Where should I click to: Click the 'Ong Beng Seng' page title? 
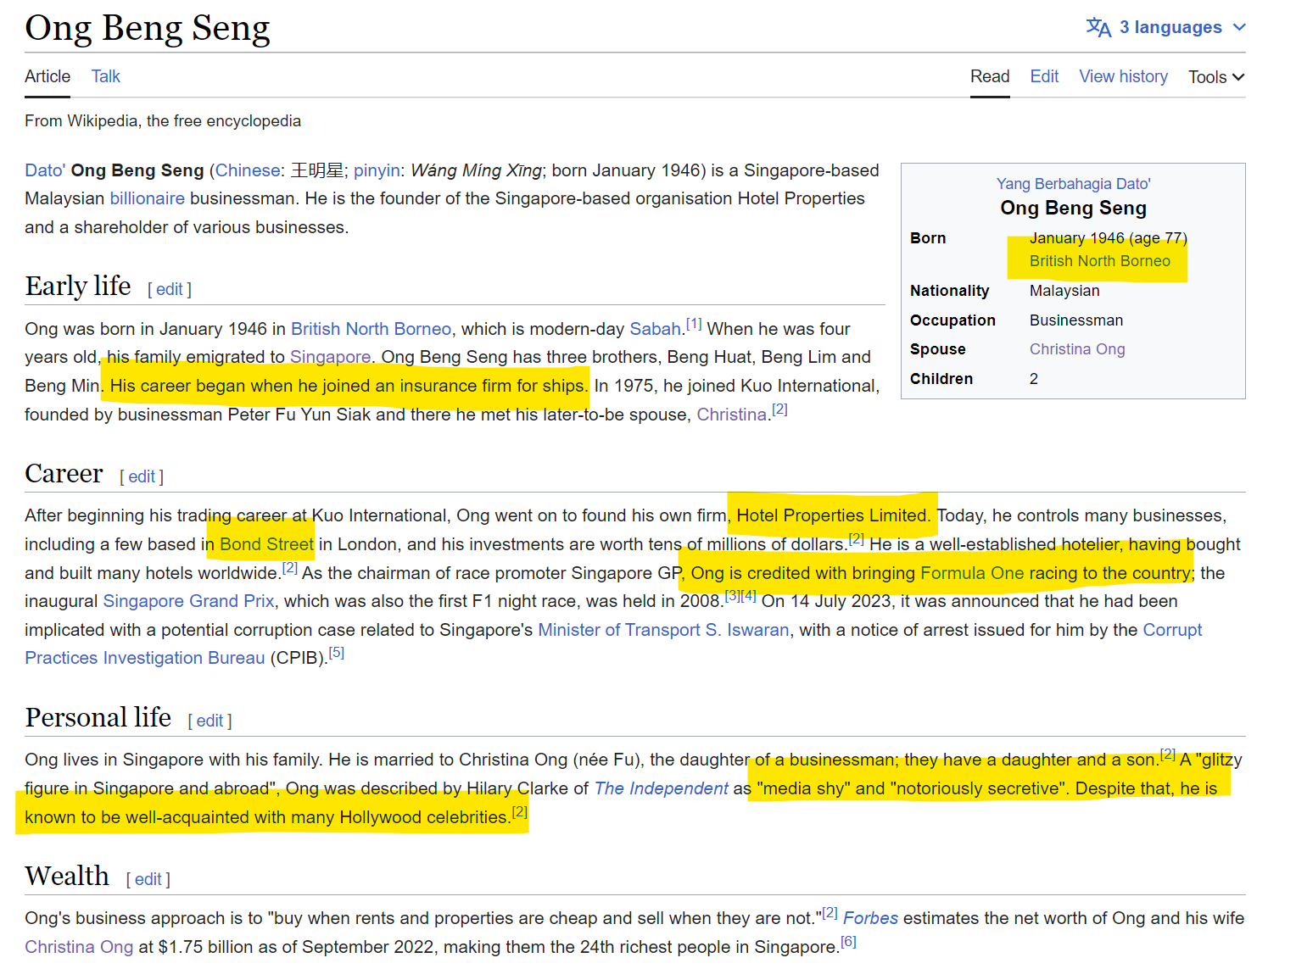pos(148,28)
